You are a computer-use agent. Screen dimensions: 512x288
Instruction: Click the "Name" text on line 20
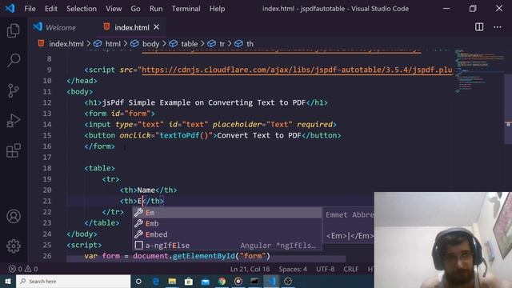[x=146, y=190]
